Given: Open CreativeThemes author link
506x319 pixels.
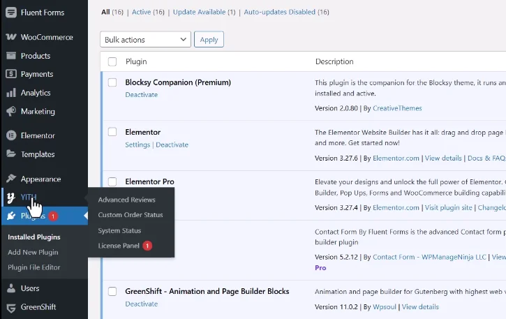Looking at the screenshot, I should [397, 108].
